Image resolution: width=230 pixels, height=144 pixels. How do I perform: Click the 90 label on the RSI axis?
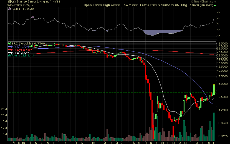click(218, 12)
